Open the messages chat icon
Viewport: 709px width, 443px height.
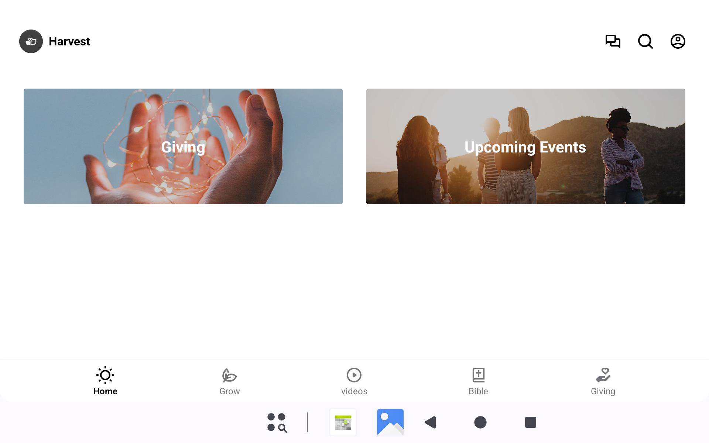[x=613, y=41]
